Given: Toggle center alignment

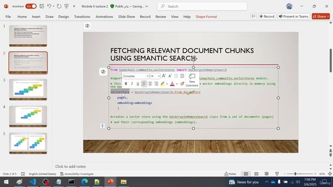Looking at the screenshot, I should pos(150,84).
